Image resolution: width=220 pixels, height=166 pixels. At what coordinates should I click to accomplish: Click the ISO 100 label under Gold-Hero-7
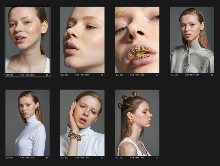point(119,158)
